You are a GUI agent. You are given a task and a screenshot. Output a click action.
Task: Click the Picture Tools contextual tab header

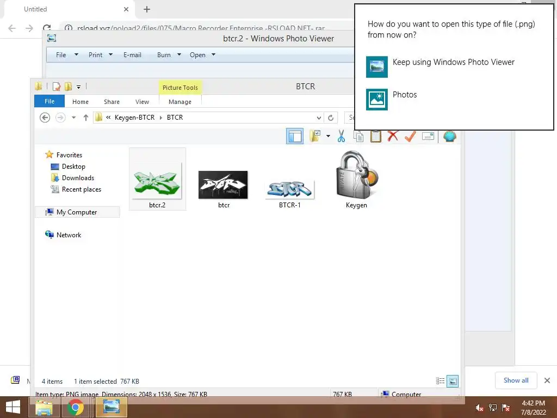180,88
